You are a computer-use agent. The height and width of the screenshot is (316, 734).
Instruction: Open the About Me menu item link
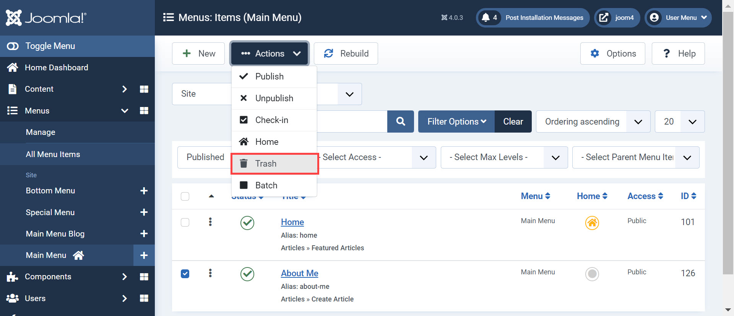coord(299,273)
